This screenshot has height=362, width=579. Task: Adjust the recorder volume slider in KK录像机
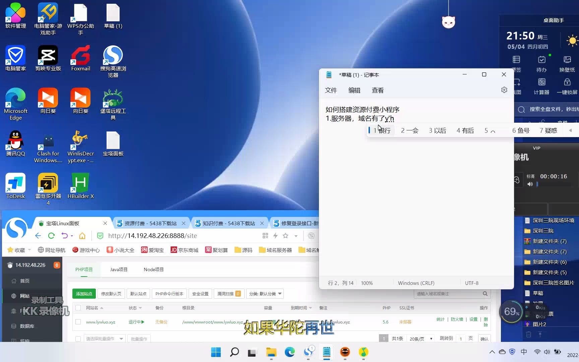pyautogui.click(x=538, y=184)
